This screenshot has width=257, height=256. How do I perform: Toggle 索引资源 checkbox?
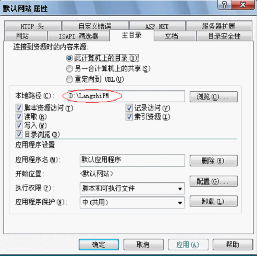129,117
